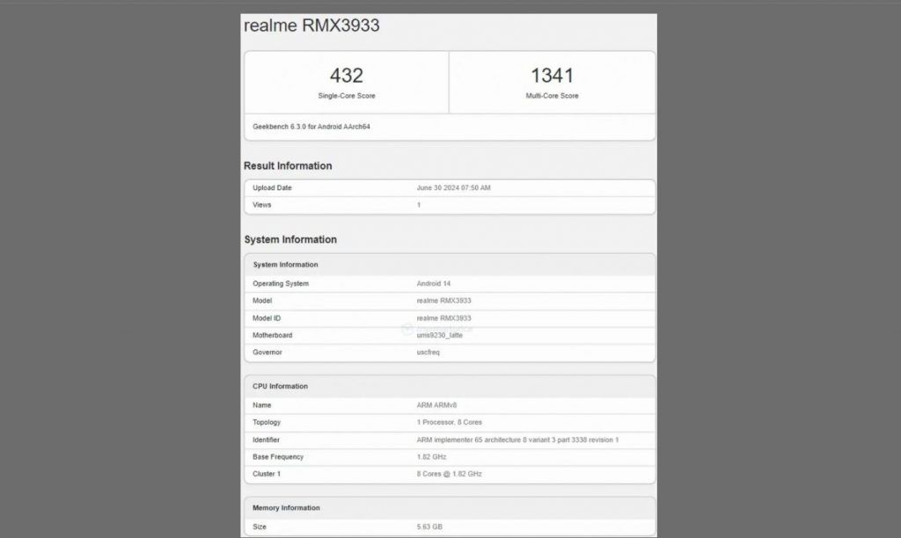Image resolution: width=901 pixels, height=538 pixels.
Task: Select the June 30 2024 07:50 AM value
Action: (x=453, y=188)
